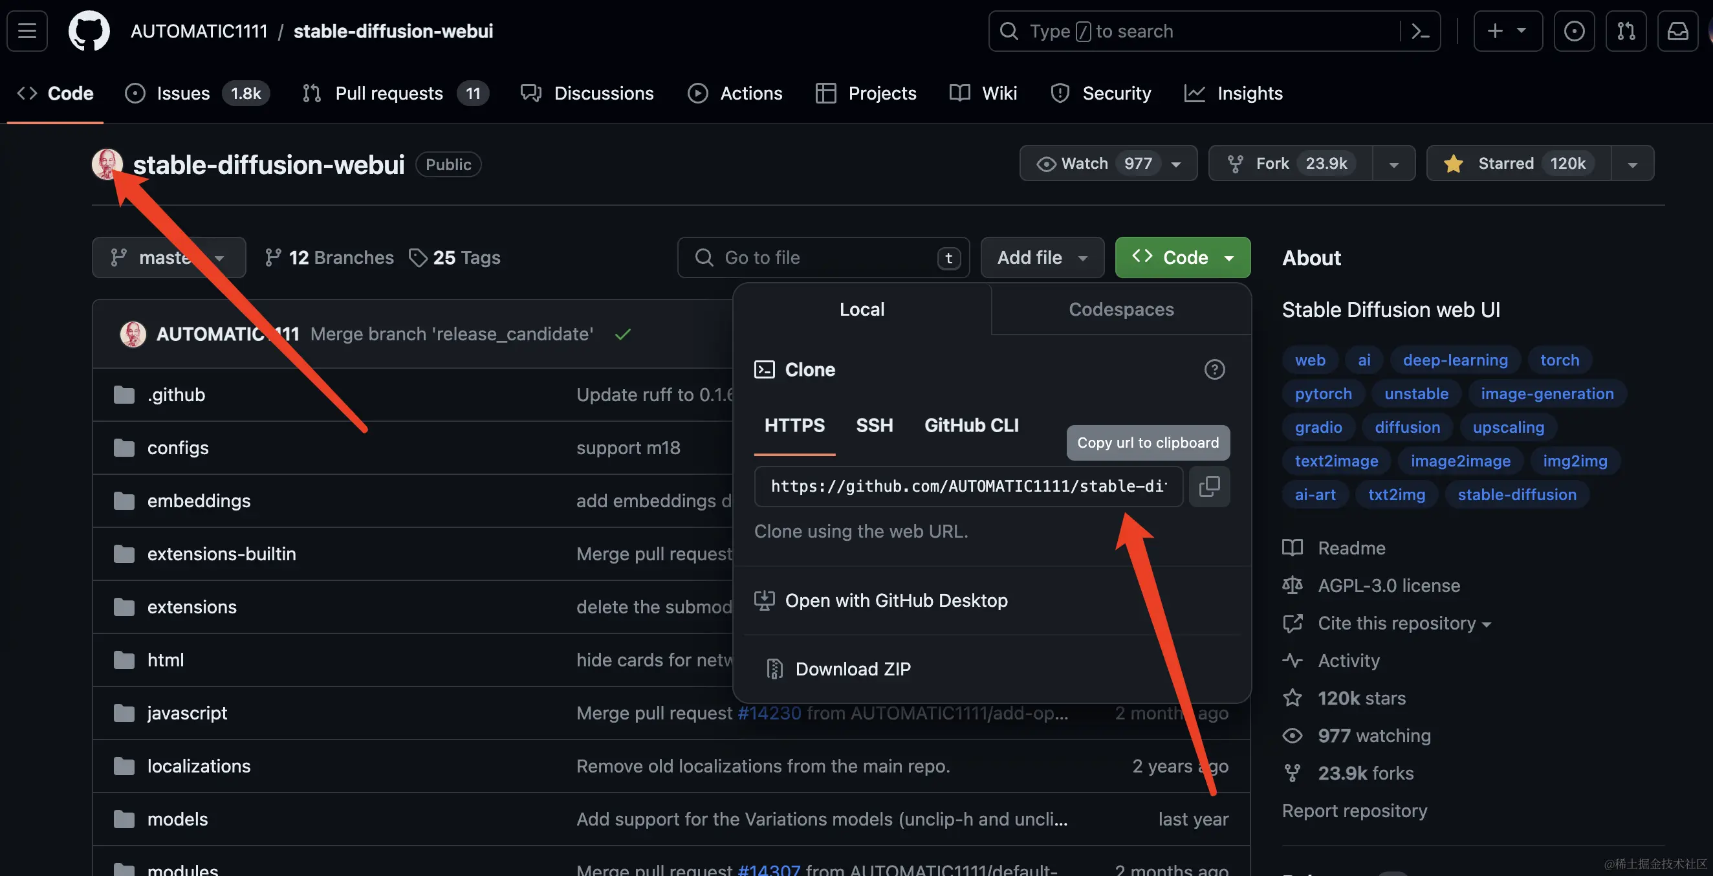Open the pull requests icon in top header

coord(1625,31)
